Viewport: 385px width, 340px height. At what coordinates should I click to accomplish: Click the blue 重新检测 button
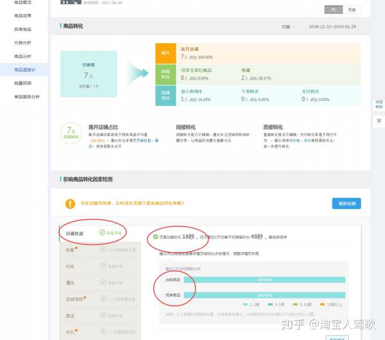[x=346, y=203]
